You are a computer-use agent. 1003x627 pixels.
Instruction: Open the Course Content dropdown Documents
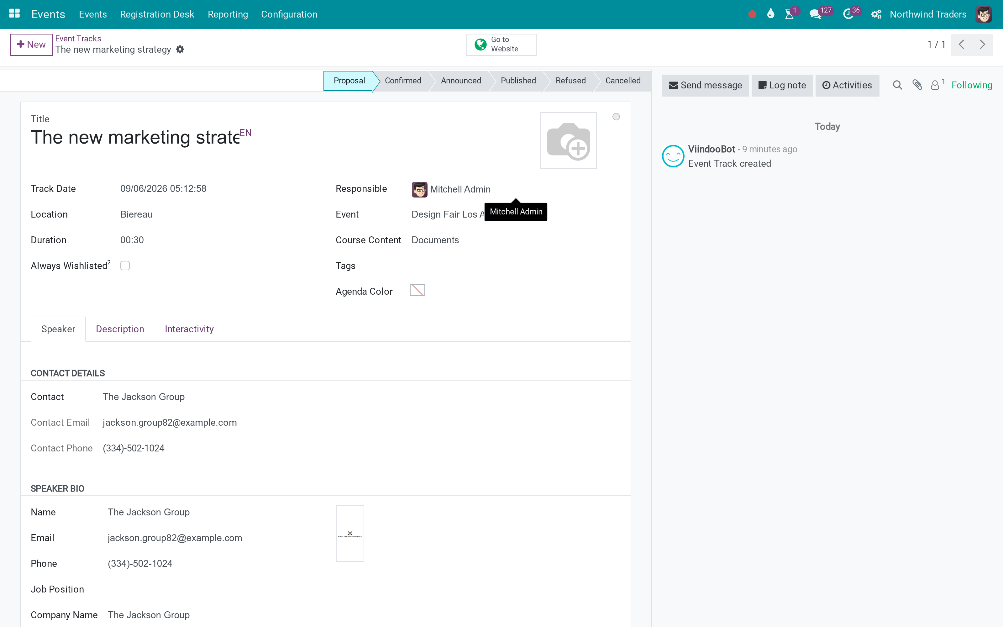516,240
